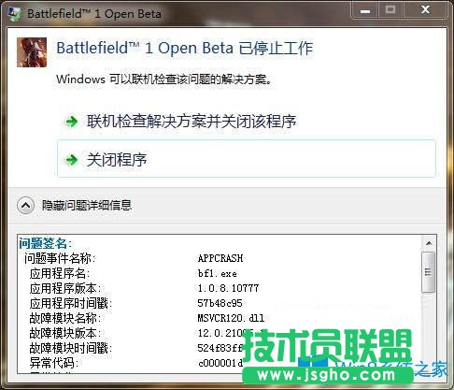This screenshot has height=390, width=454.
Task: Select version value 1.0.8.10777
Action: pyautogui.click(x=228, y=288)
